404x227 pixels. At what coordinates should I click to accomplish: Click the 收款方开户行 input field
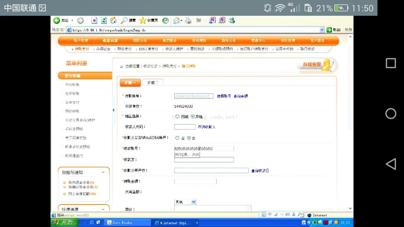click(x=211, y=171)
